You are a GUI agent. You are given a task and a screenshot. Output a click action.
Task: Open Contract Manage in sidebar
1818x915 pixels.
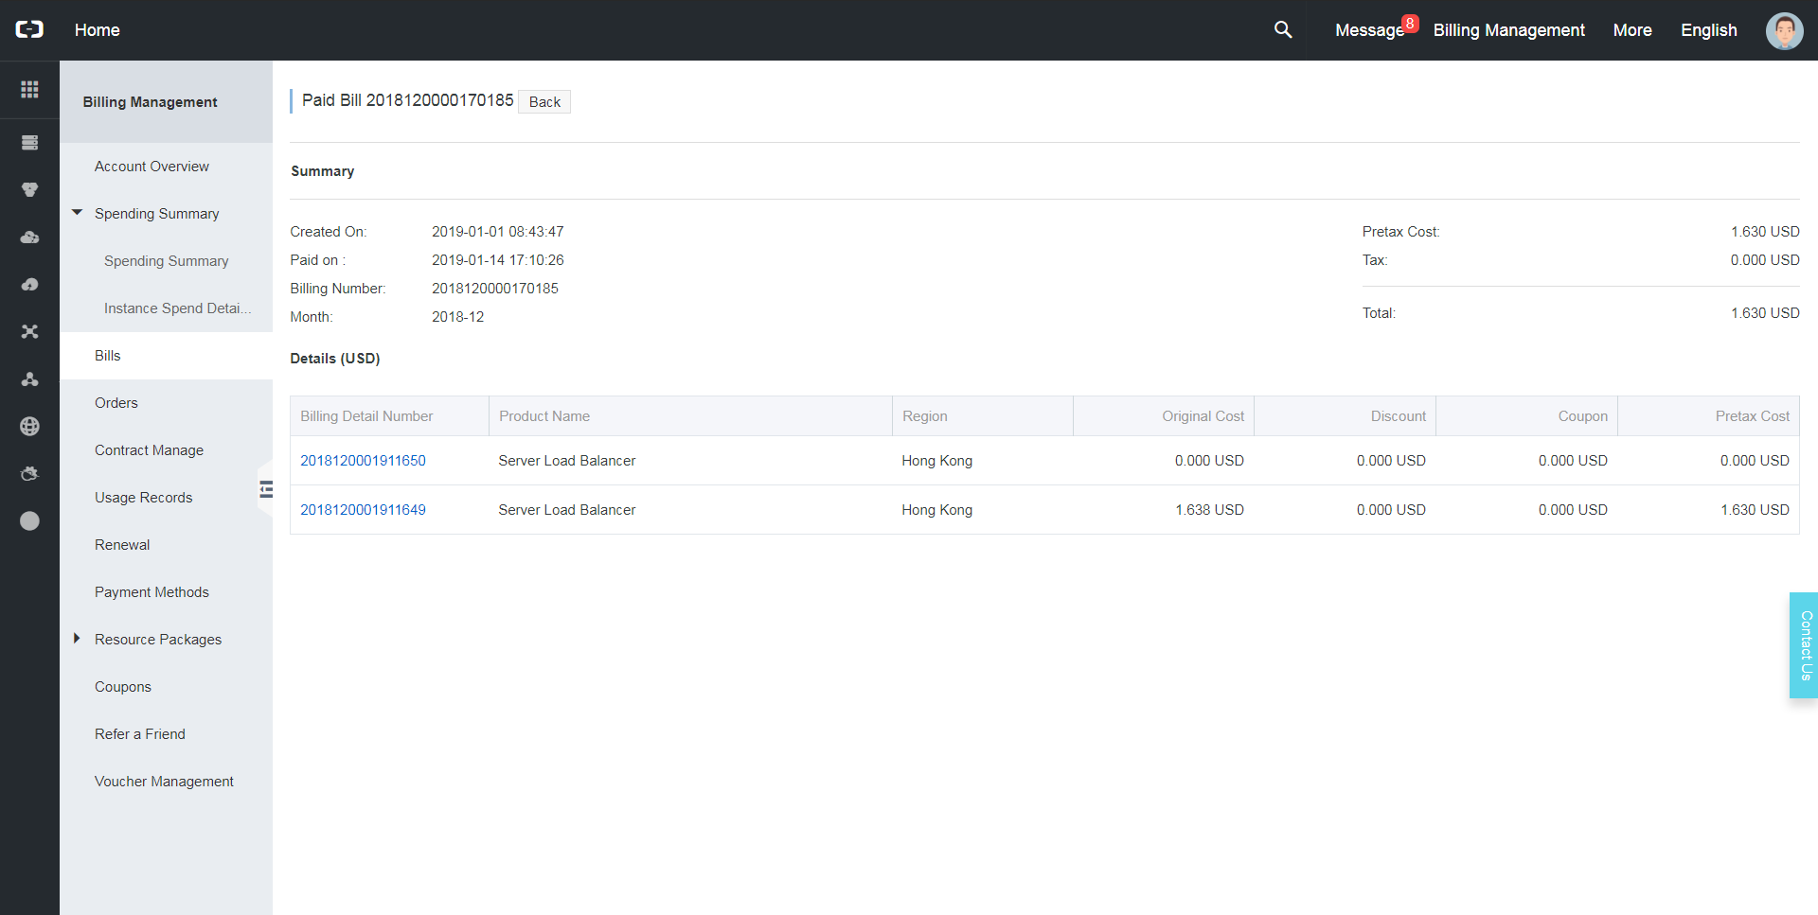click(x=149, y=450)
